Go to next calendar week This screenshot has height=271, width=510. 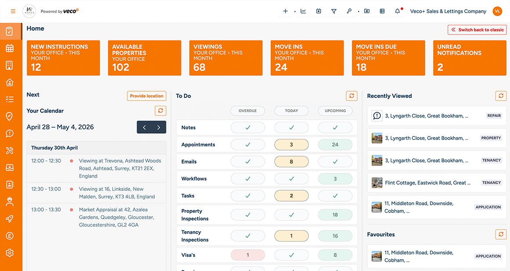click(x=159, y=127)
